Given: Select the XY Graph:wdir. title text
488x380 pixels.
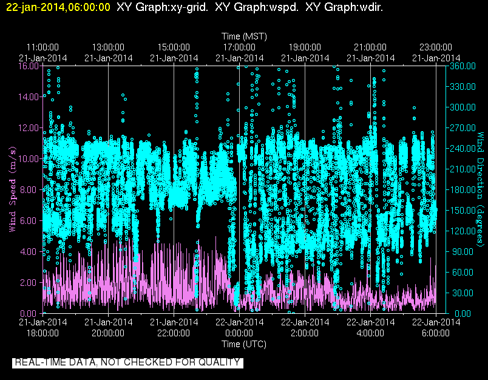Looking at the screenshot, I should coord(344,7).
